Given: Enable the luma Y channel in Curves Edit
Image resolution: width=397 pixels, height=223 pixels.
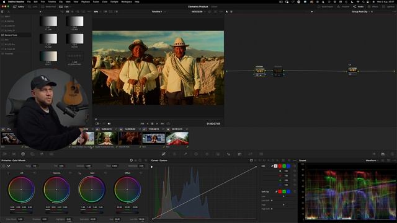Looking at the screenshot, I should 275,166.
